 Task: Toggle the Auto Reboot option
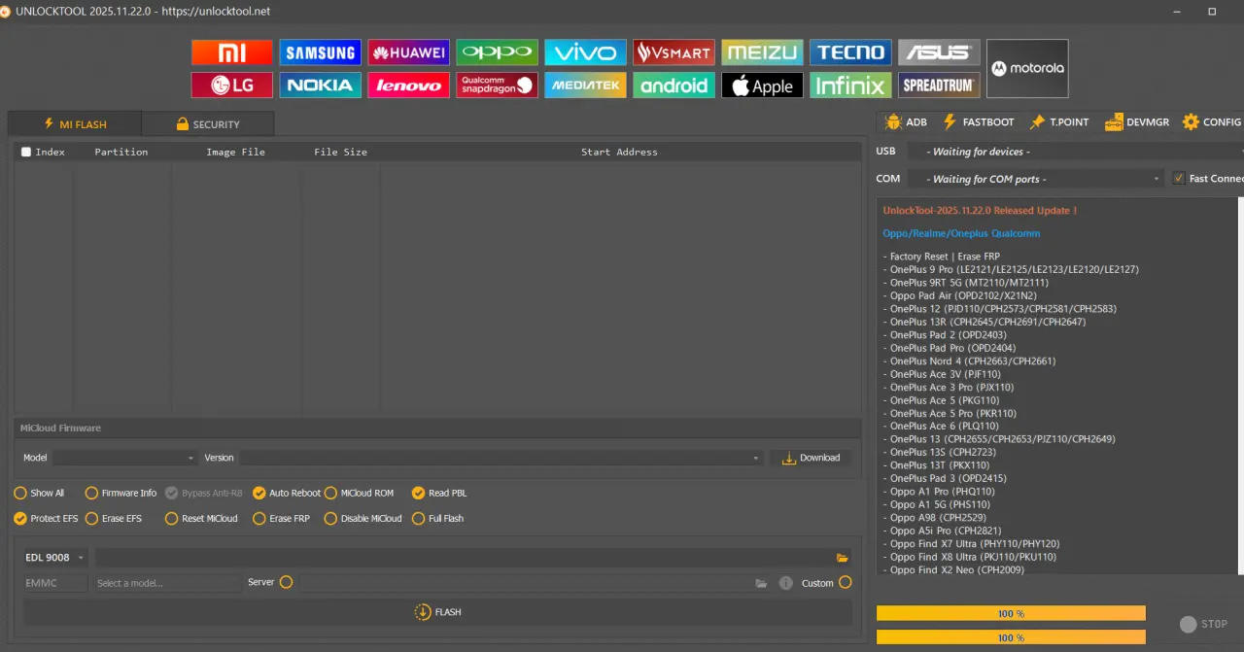coord(287,493)
